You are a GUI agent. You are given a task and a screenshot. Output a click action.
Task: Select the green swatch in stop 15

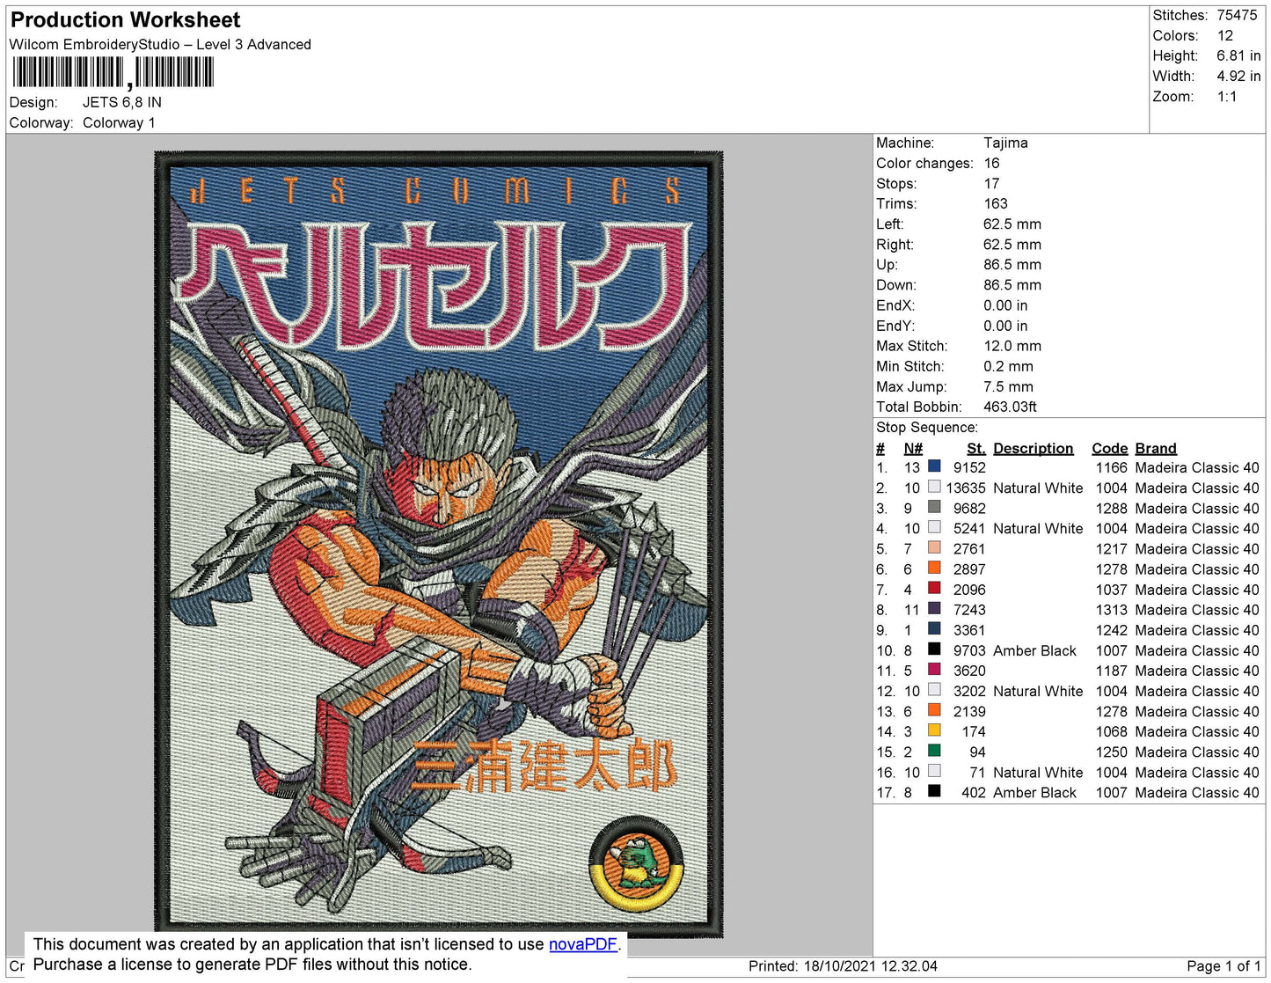934,751
